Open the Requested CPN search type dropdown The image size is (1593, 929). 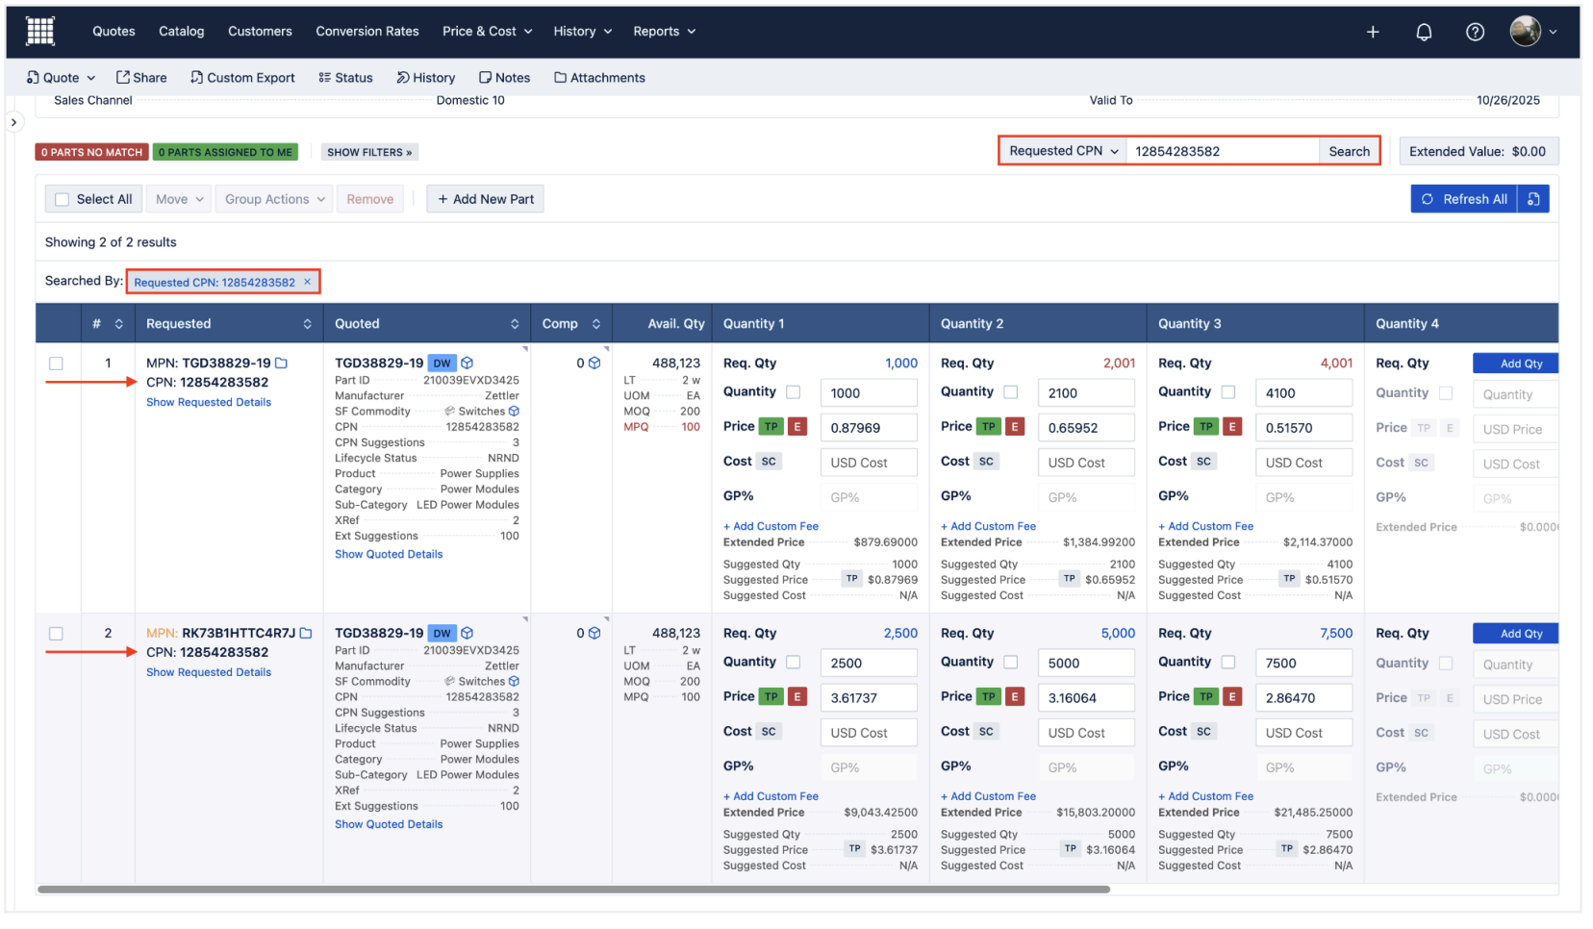click(x=1063, y=151)
